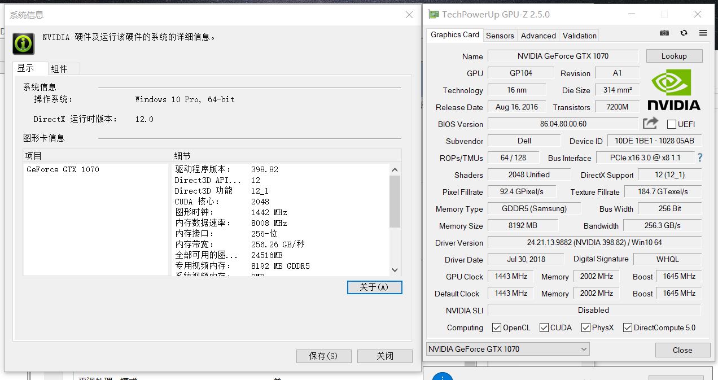
Task: Click the Transistors 7200M field
Action: (x=618, y=107)
